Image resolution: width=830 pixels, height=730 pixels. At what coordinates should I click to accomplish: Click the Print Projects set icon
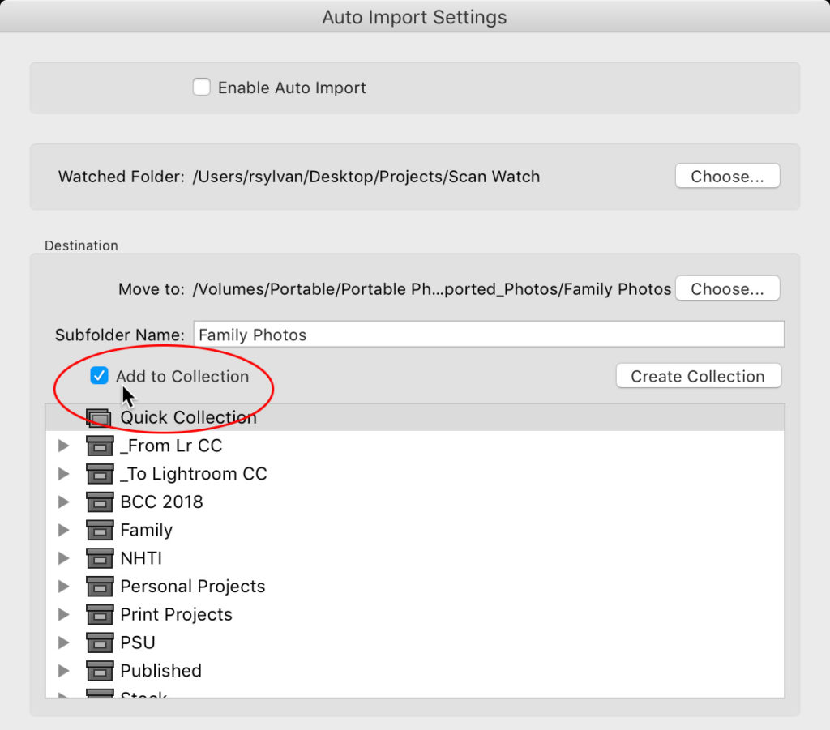[100, 614]
